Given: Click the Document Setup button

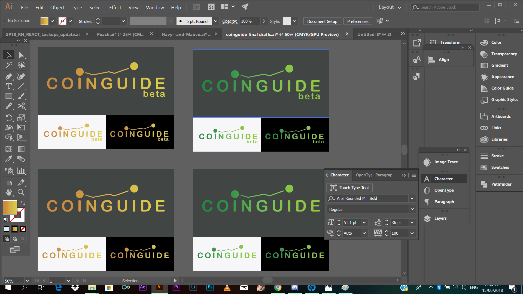Looking at the screenshot, I should click(322, 21).
